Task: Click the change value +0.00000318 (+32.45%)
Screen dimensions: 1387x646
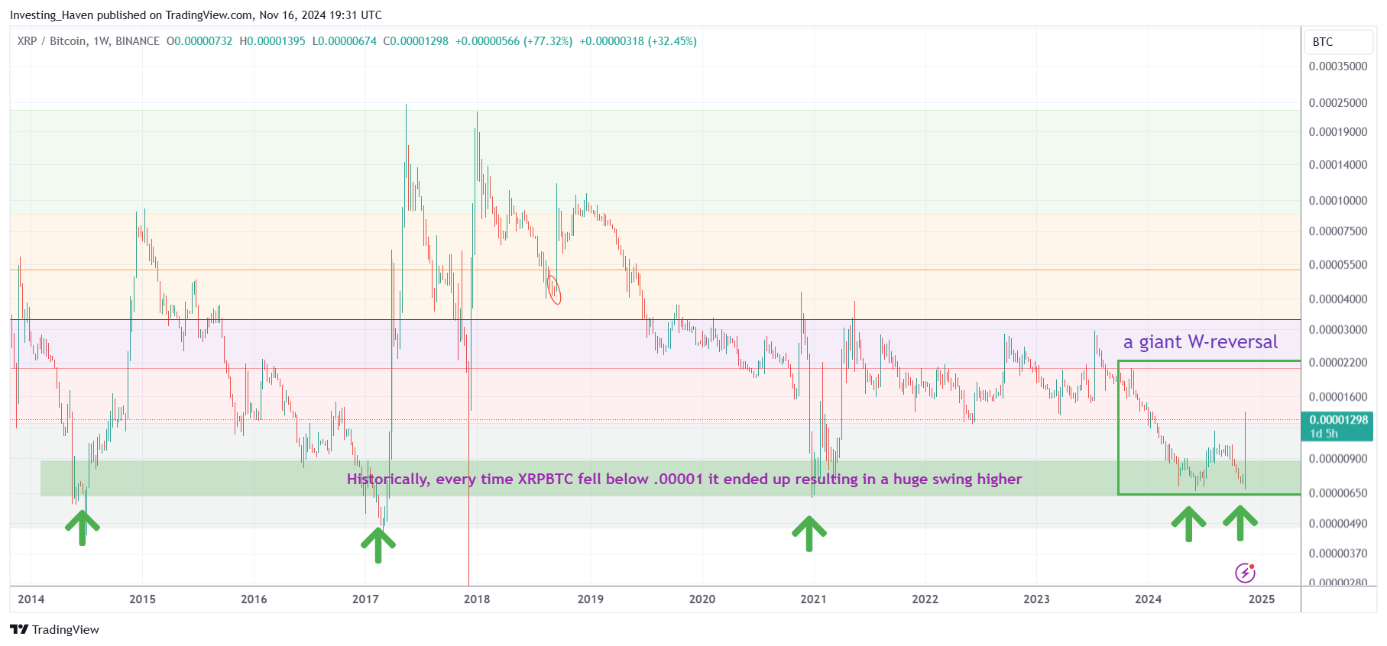Action: [638, 41]
